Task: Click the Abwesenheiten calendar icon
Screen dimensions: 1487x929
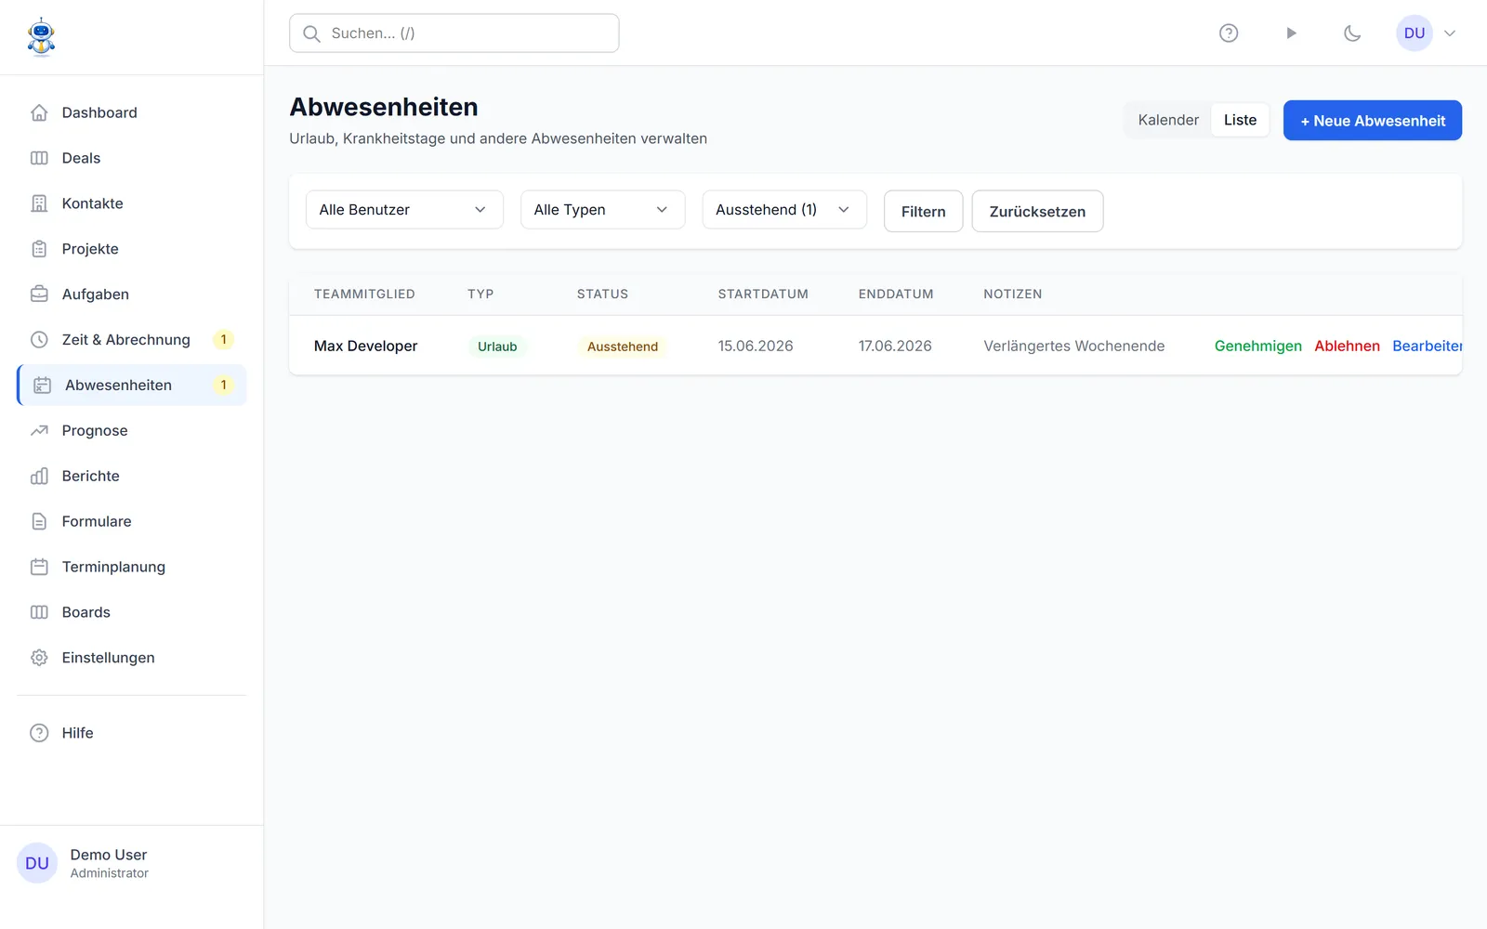Action: [x=43, y=386]
